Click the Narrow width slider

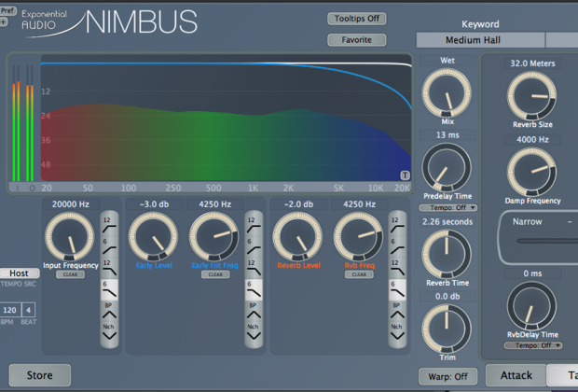coord(547,241)
